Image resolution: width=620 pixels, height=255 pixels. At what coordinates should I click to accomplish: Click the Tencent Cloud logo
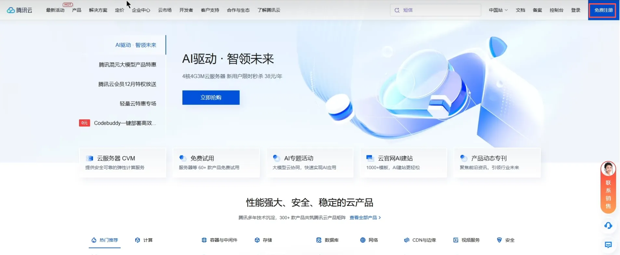[20, 10]
